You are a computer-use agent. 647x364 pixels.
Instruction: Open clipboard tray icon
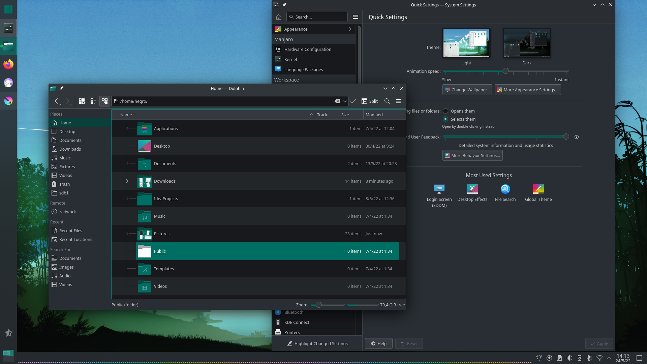pyautogui.click(x=559, y=358)
